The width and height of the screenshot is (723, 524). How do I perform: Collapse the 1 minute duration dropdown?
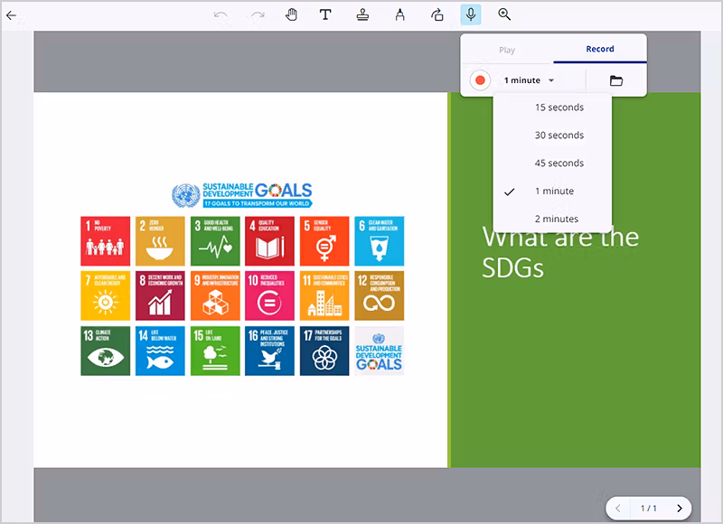coord(530,80)
